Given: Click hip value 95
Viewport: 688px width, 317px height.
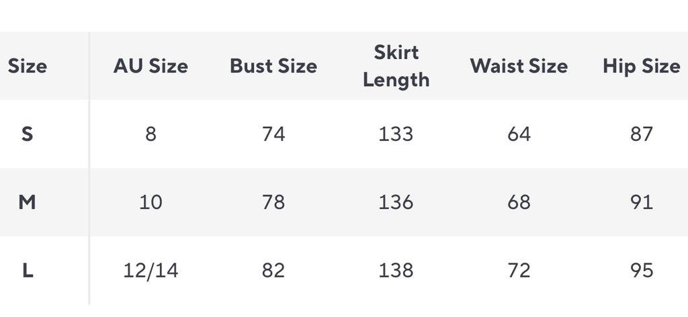Looking at the screenshot, I should [642, 271].
